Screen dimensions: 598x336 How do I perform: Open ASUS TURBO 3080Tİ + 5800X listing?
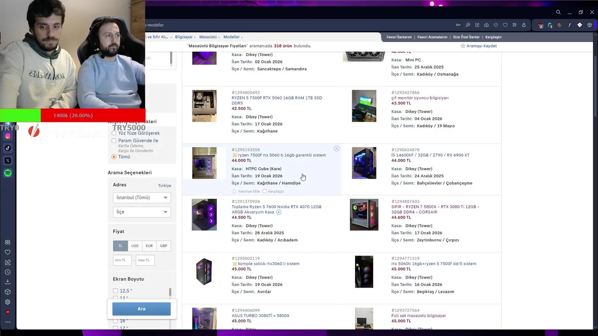[260, 315]
